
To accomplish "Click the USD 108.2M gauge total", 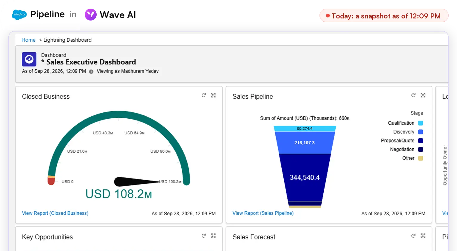I will (119, 194).
